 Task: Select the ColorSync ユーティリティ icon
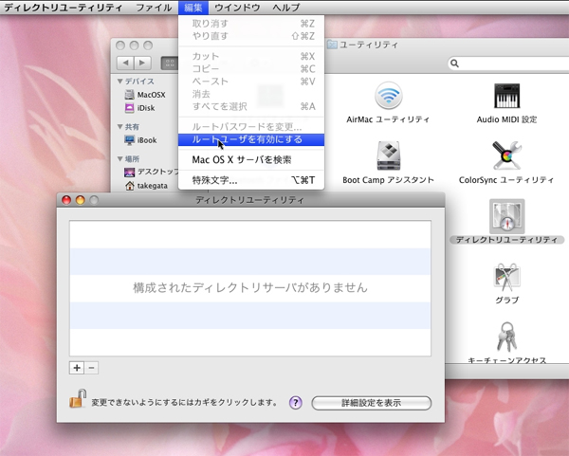pyautogui.click(x=506, y=155)
